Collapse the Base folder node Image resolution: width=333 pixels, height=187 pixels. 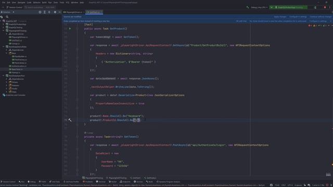tap(7, 53)
